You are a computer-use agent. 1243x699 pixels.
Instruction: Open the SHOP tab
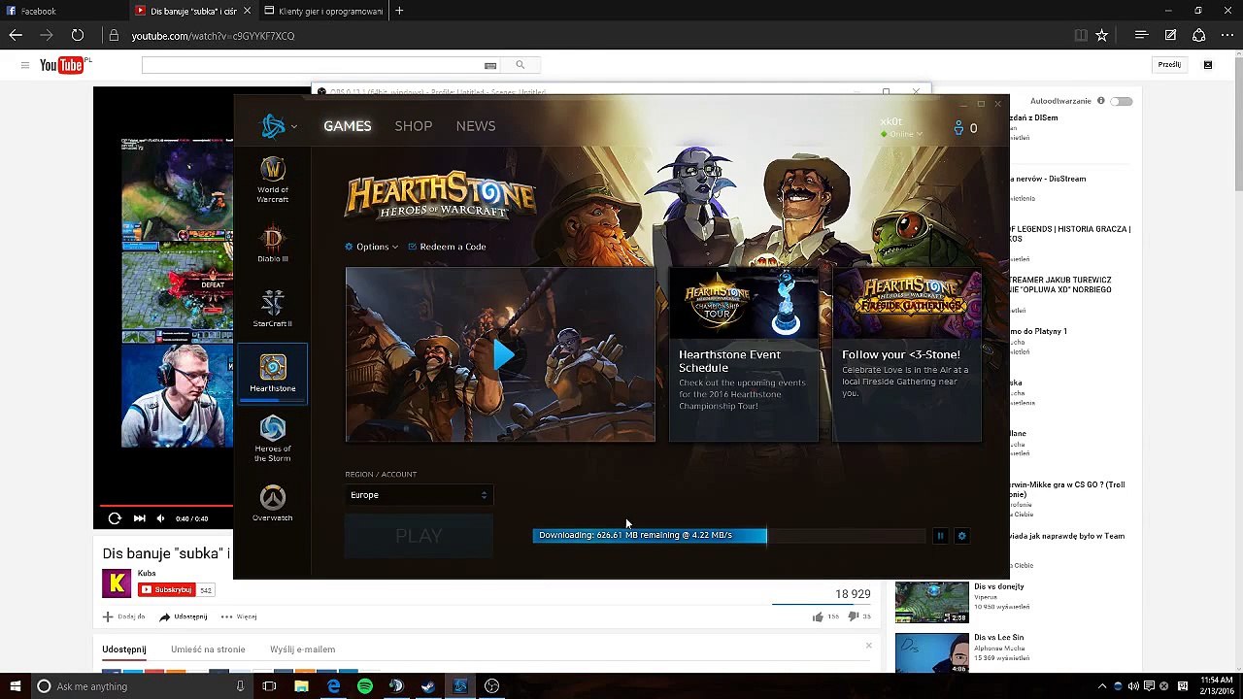pos(413,126)
